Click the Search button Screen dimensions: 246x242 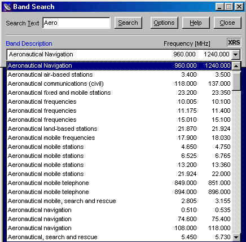tap(128, 23)
